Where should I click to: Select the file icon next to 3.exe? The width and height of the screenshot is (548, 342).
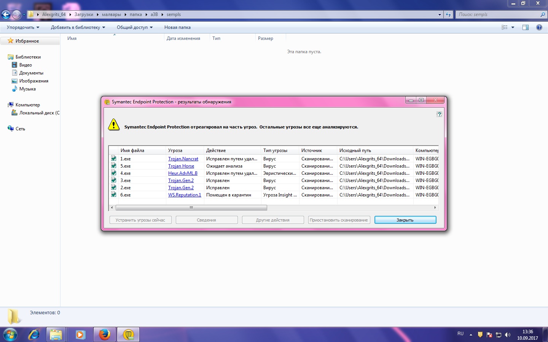(113, 180)
